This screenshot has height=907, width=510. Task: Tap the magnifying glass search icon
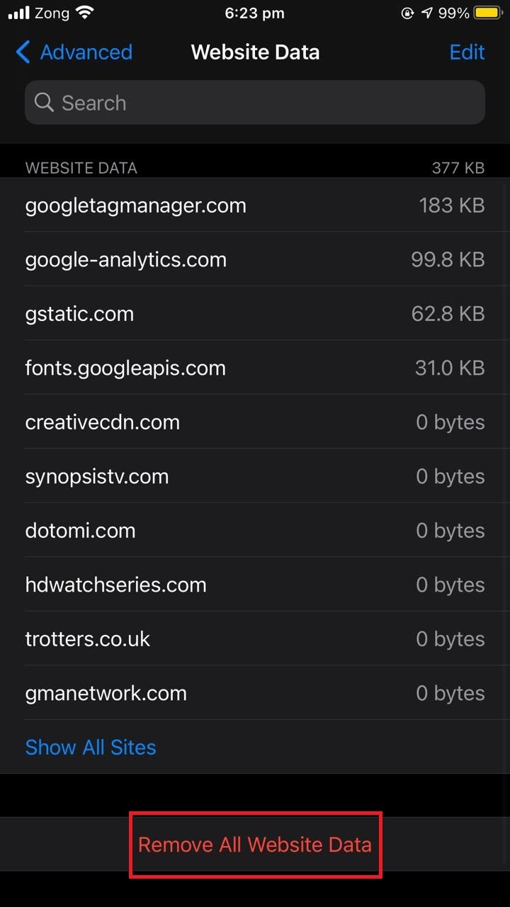44,103
